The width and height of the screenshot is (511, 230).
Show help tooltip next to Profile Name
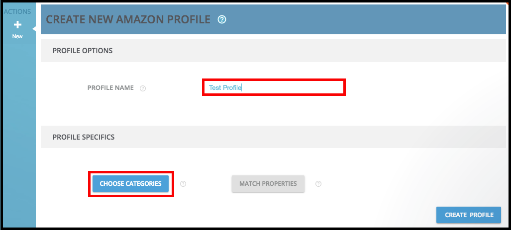click(143, 88)
